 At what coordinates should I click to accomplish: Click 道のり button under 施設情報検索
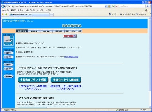[x=9, y=65]
